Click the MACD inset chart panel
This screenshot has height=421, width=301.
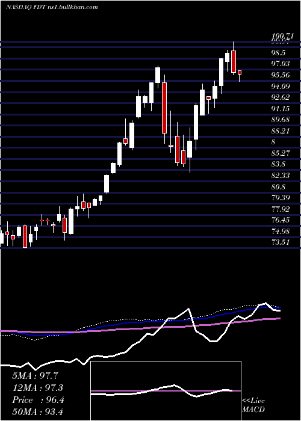click(166, 391)
